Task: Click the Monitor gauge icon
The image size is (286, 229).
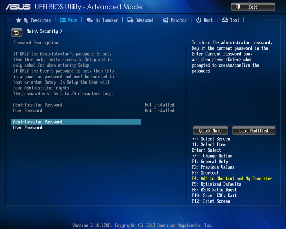Action: pyautogui.click(x=166, y=20)
